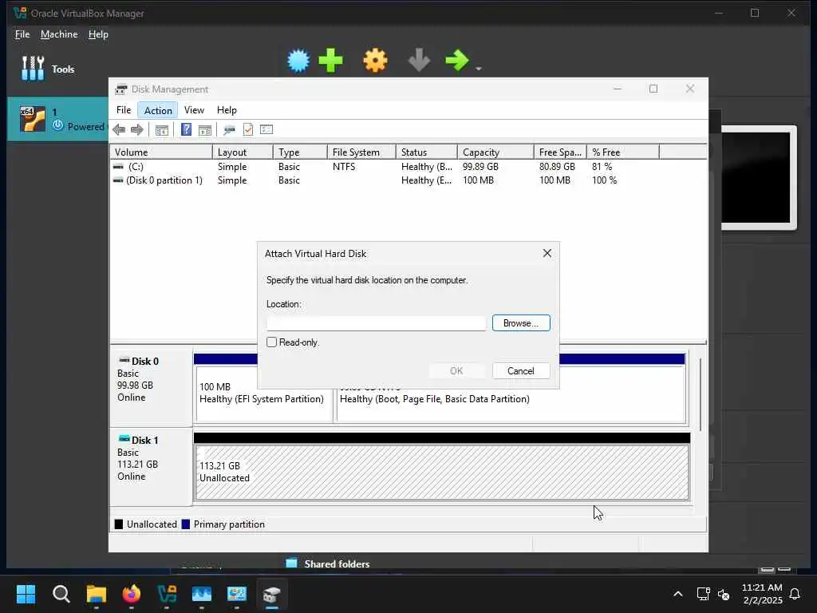Viewport: 817px width, 613px height.
Task: Click the Free Spa... column header
Action: (561, 152)
